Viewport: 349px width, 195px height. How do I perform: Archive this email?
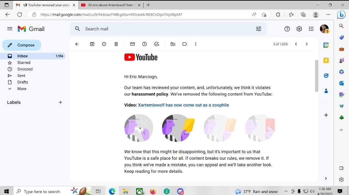92,44
